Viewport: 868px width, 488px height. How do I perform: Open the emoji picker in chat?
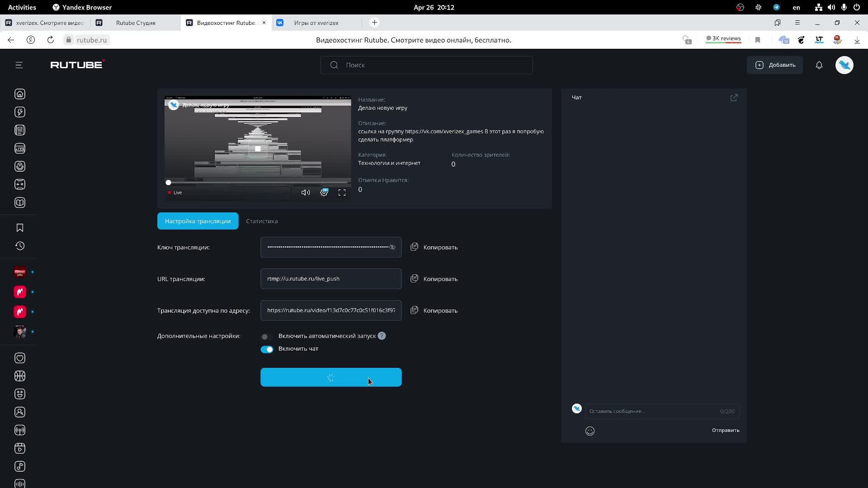coord(590,431)
